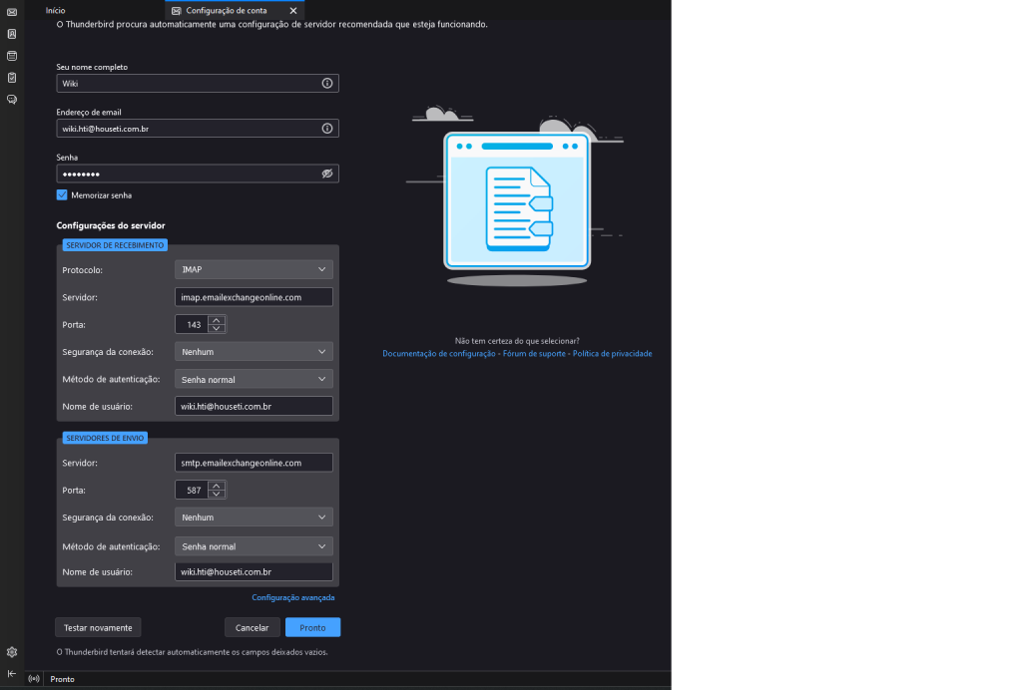Show info icon for full name field

pos(327,84)
